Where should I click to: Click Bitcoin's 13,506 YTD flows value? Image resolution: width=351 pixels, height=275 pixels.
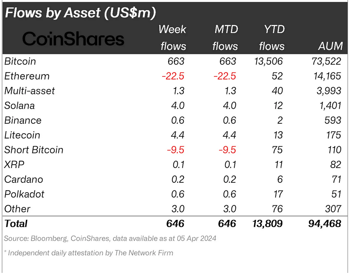[267, 61]
